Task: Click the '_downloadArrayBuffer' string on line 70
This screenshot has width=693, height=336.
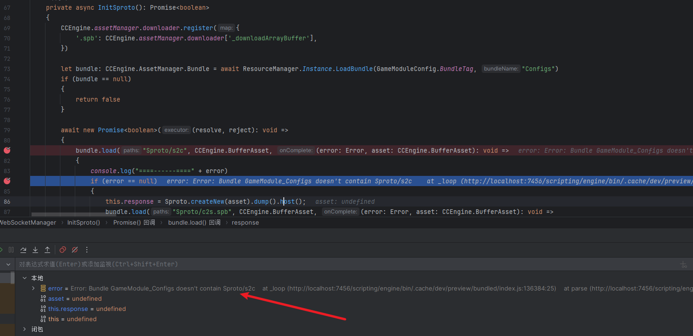Action: click(269, 38)
